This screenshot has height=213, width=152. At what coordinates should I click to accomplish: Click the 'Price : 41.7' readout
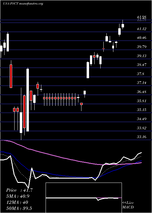coord(19,190)
